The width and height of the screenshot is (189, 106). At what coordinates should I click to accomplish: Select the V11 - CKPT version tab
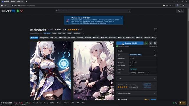coord(54,38)
